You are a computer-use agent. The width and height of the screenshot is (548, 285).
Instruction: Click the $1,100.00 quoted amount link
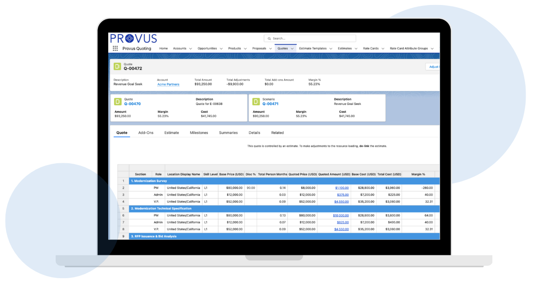coord(342,188)
